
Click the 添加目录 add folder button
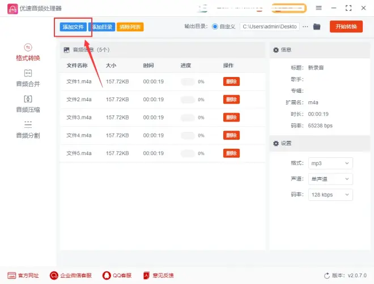[102, 27]
